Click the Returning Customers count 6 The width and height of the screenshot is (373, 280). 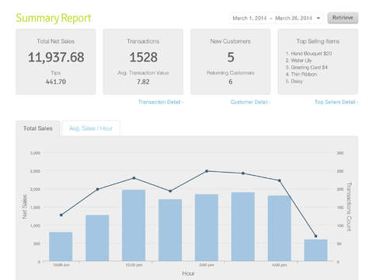coord(231,82)
